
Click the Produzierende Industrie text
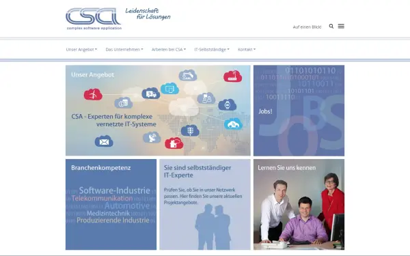pos(113,221)
